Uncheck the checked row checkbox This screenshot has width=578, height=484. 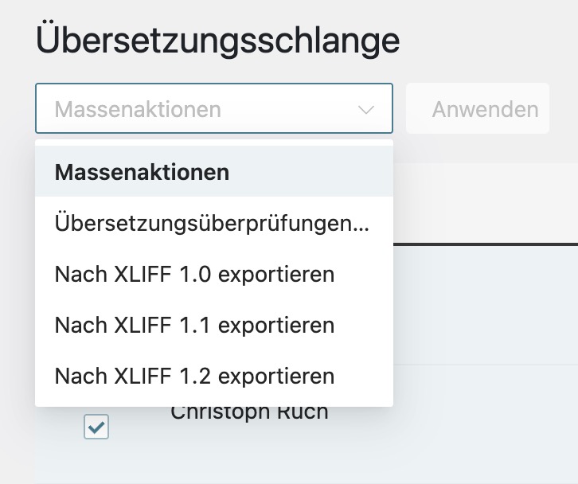point(96,427)
